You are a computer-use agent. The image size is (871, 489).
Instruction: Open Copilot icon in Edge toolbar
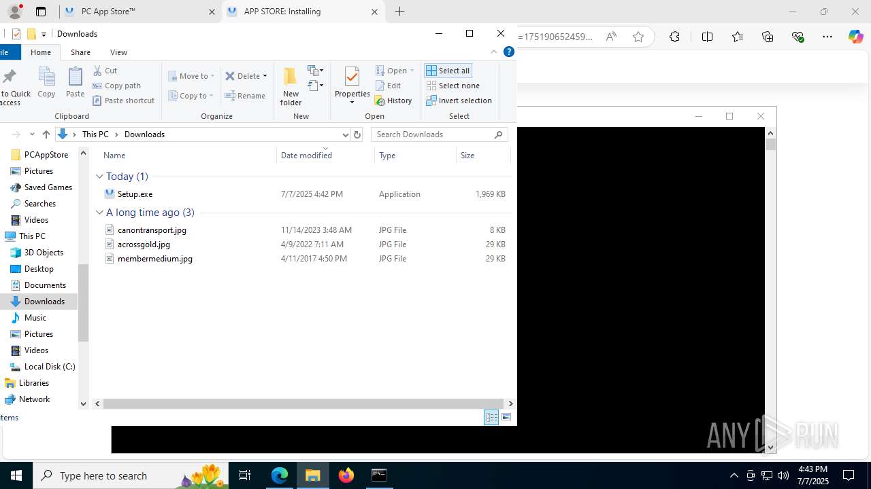point(855,37)
